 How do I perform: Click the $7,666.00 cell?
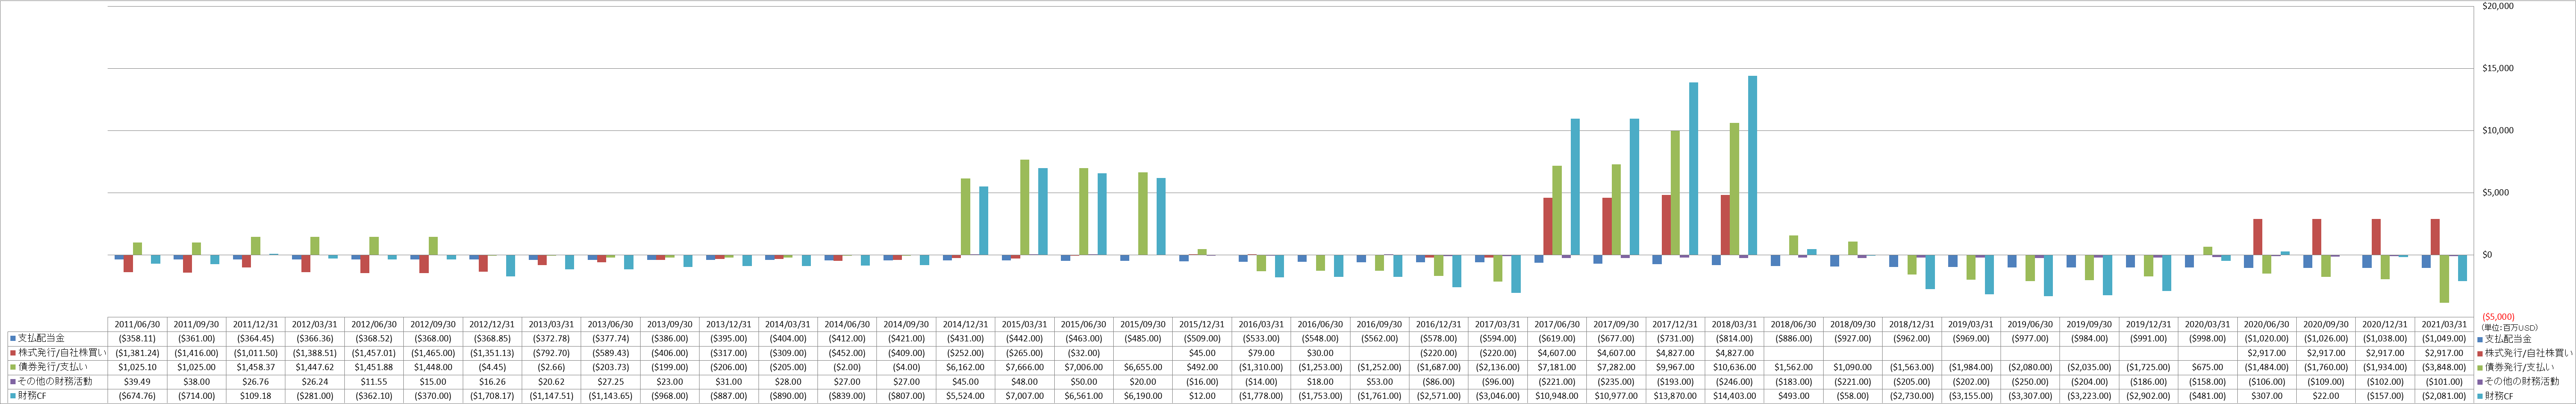[1025, 367]
